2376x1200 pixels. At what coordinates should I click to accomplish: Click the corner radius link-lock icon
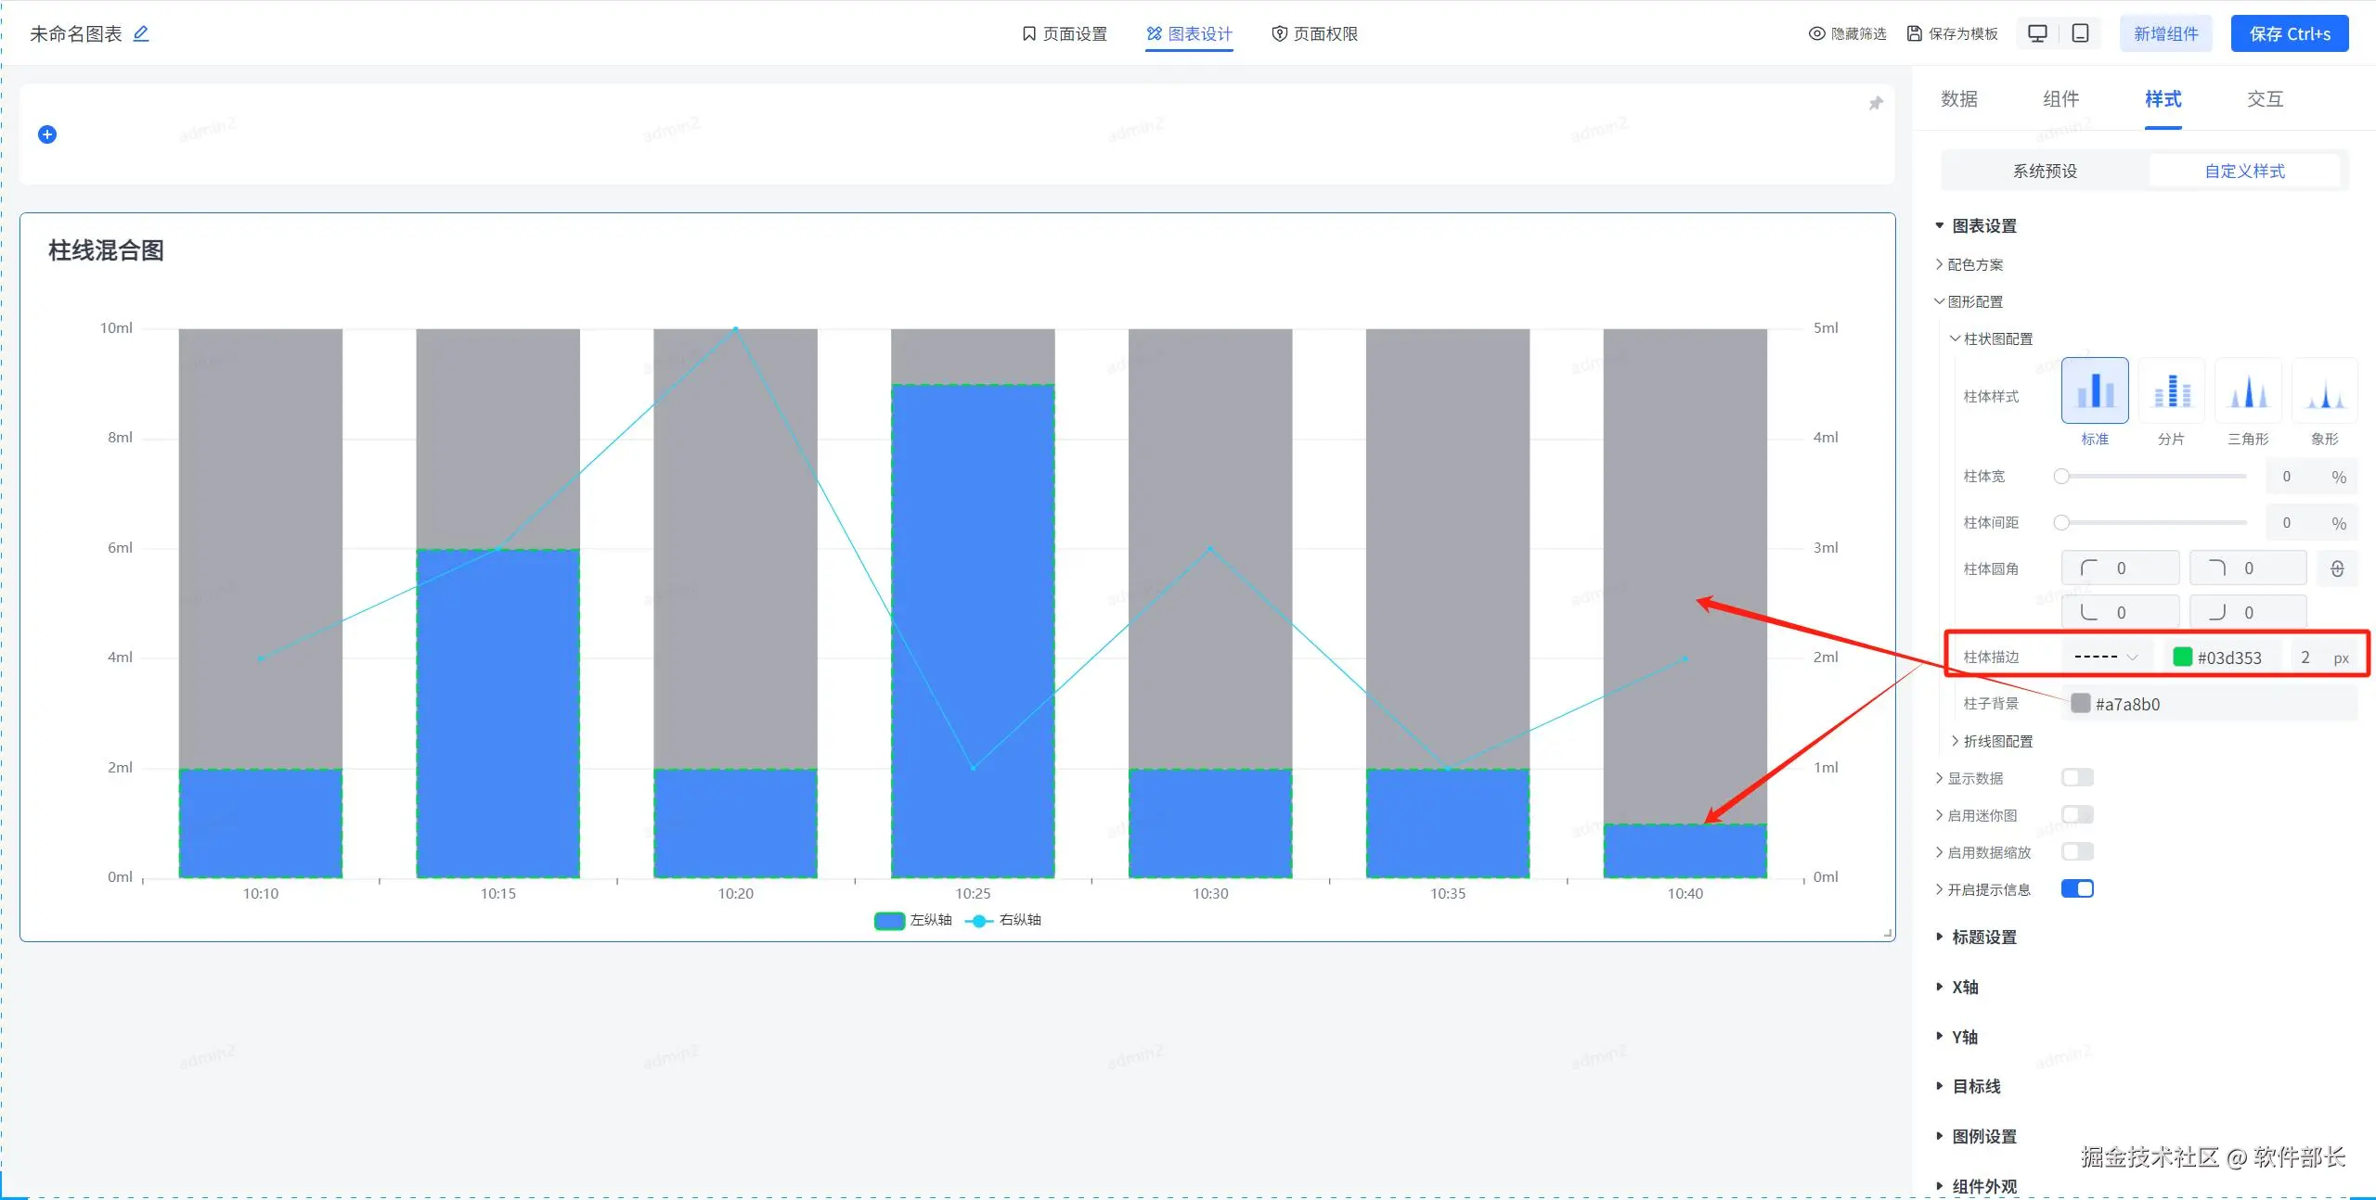click(2337, 568)
